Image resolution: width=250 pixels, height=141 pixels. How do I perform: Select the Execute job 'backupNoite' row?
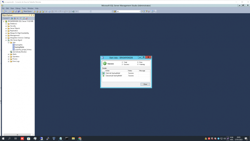(126, 76)
